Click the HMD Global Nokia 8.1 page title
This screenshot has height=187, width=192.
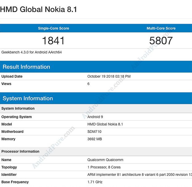39,10
